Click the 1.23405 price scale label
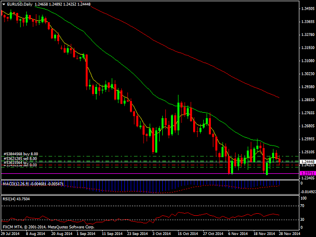Viewport: 316px width, 237px height. click(x=308, y=178)
